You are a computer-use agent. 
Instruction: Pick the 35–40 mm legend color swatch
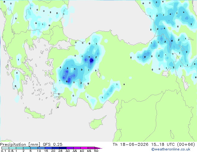[x=77, y=148]
